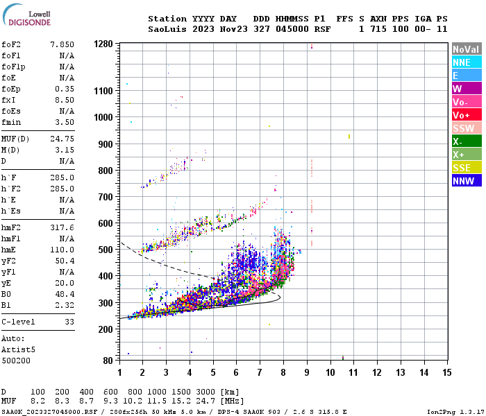Viewport: 486px width, 416px height.
Task: Click the yF2 value 50.4
Action: coord(65,261)
